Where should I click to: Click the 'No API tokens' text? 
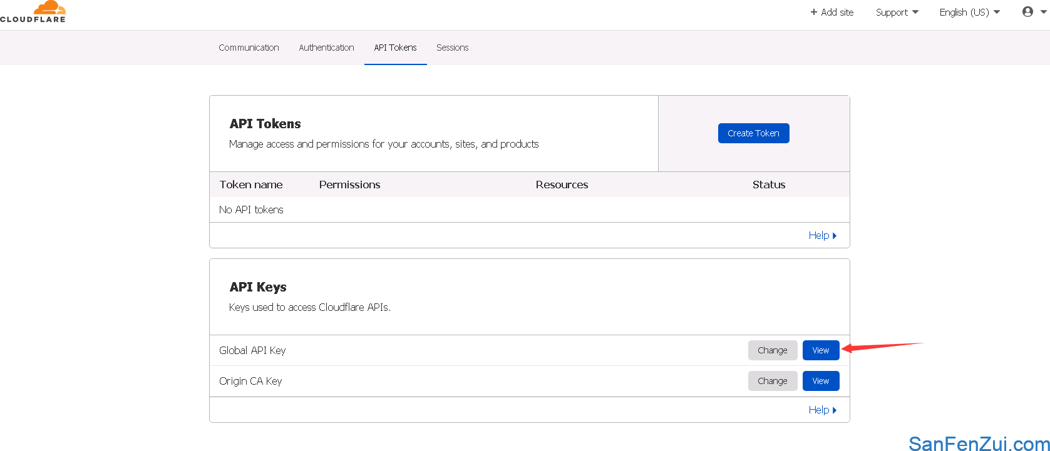[251, 210]
